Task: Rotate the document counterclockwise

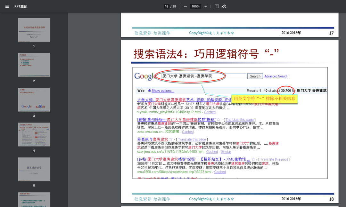Action: (224, 6)
